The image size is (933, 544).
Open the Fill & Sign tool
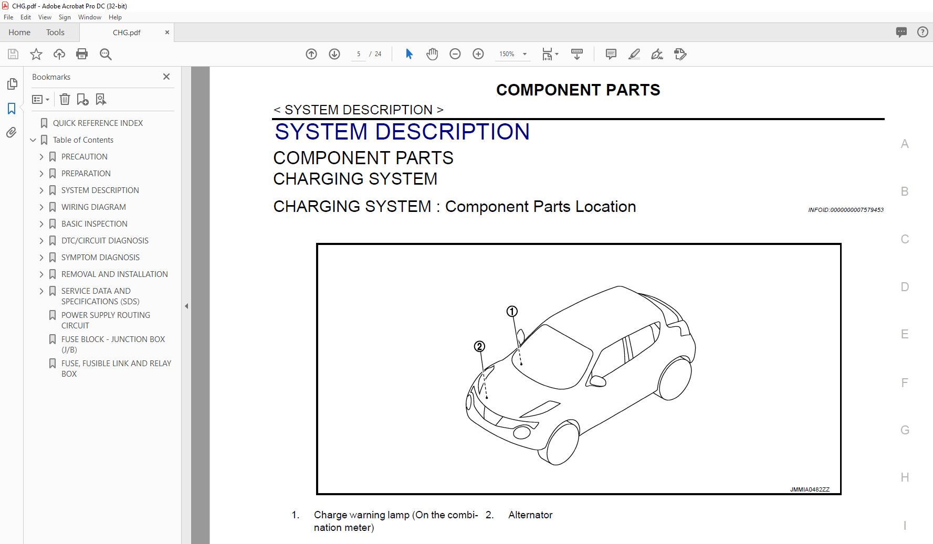pos(657,54)
